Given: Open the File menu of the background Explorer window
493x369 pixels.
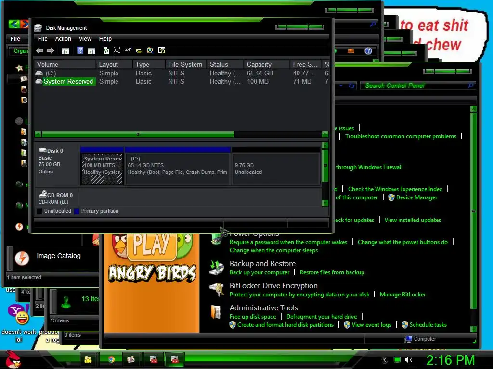Looking at the screenshot, I should point(15,39).
